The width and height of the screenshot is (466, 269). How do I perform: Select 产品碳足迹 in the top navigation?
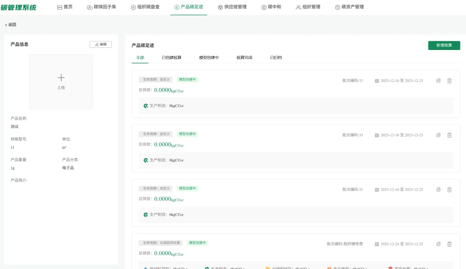click(x=189, y=7)
